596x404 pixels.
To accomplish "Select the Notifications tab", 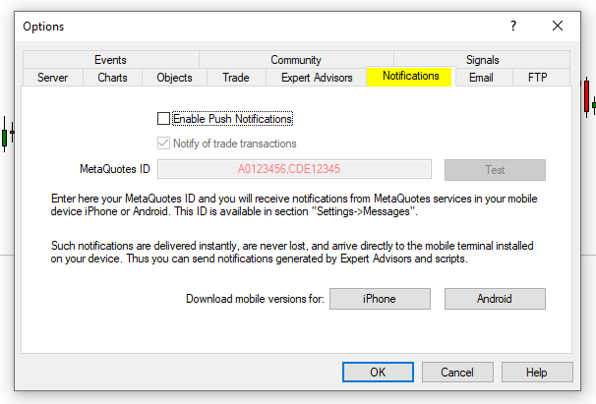I will pos(410,77).
